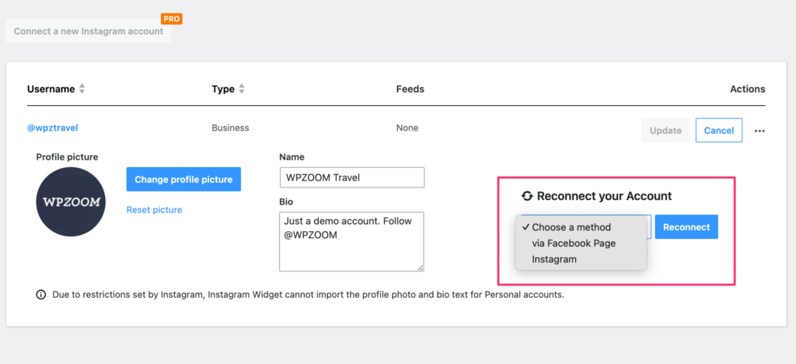
Task: Click the WPZOOM profile picture
Action: pos(71,201)
